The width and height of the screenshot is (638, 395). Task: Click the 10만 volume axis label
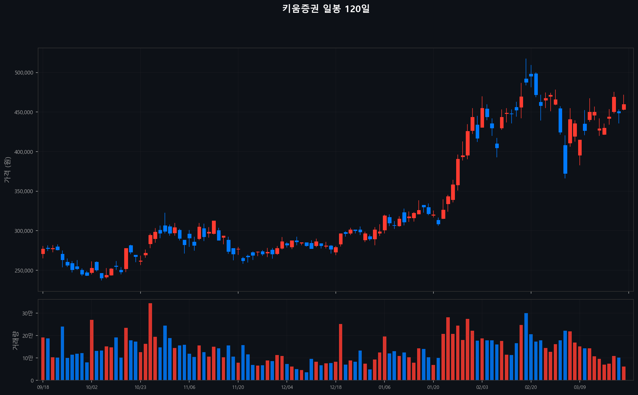(x=27, y=358)
